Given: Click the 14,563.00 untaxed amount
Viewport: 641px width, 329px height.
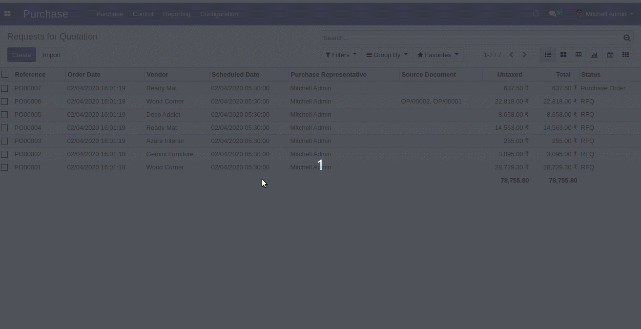Looking at the screenshot, I should (512, 128).
